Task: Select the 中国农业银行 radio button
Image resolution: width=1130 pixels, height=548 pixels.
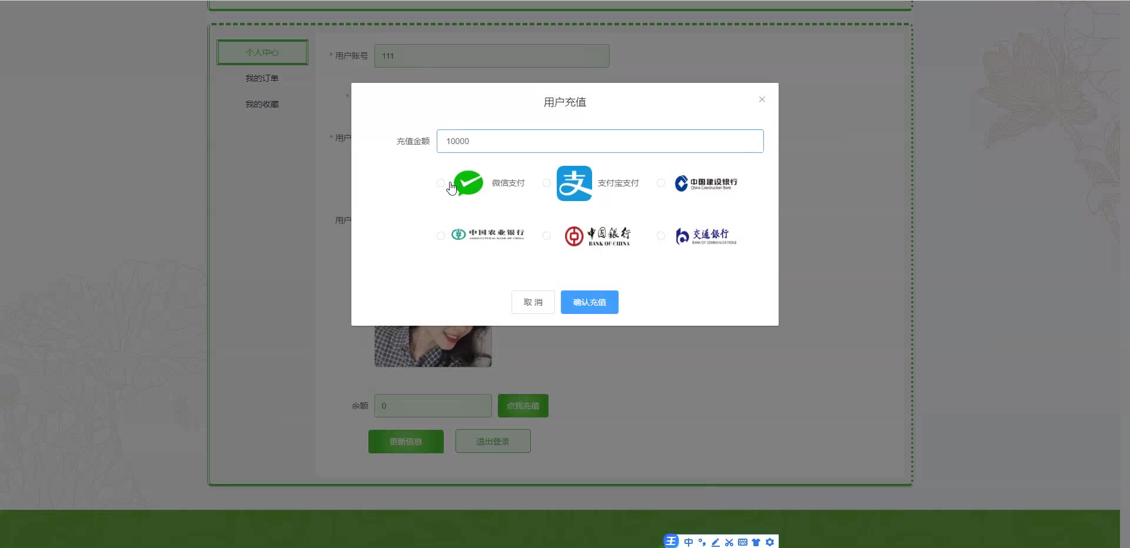Action: point(441,236)
